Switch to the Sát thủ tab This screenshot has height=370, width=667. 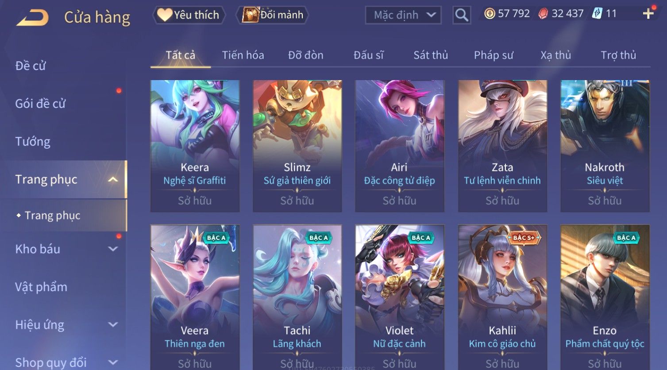point(431,55)
